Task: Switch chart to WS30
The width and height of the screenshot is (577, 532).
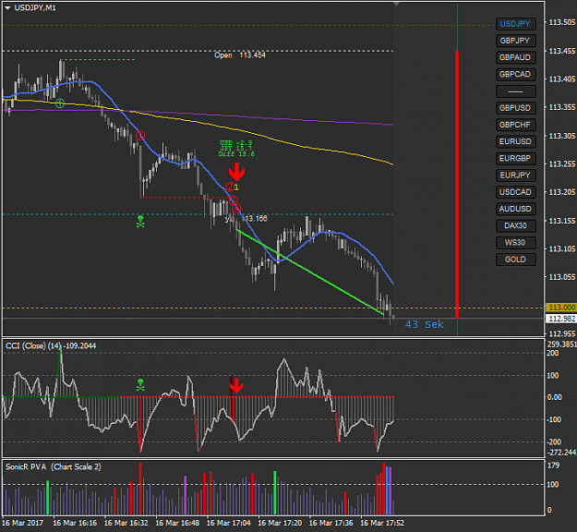Action: tap(515, 243)
